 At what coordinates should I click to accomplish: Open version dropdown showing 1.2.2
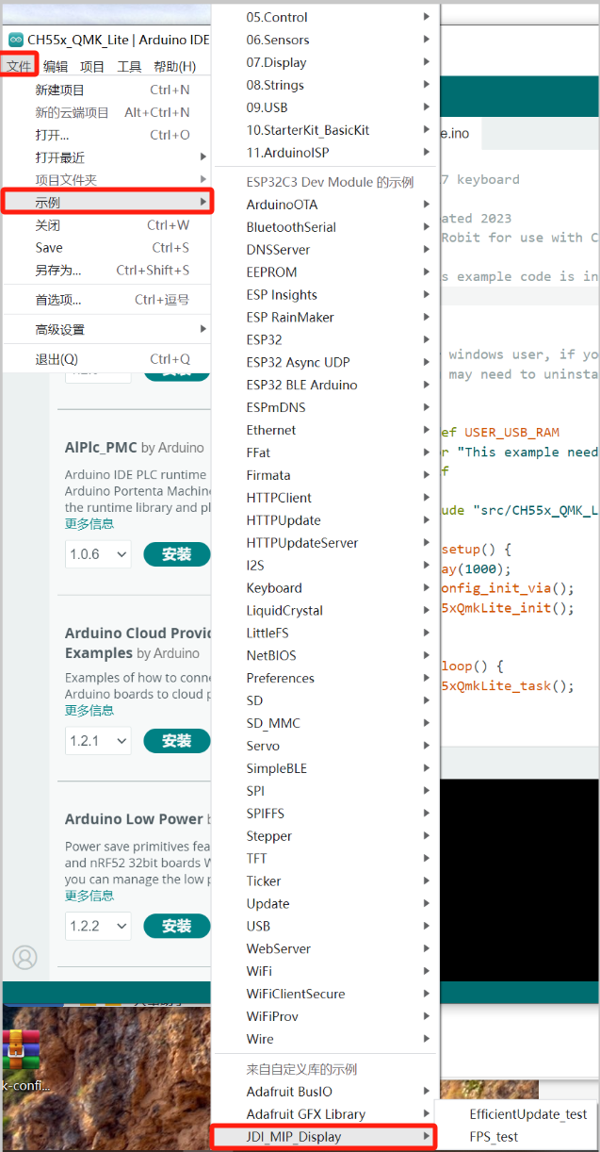[x=98, y=927]
